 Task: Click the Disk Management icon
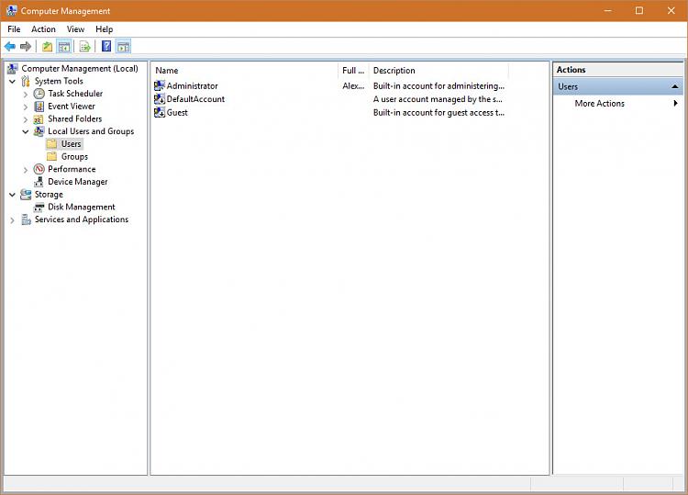(39, 207)
